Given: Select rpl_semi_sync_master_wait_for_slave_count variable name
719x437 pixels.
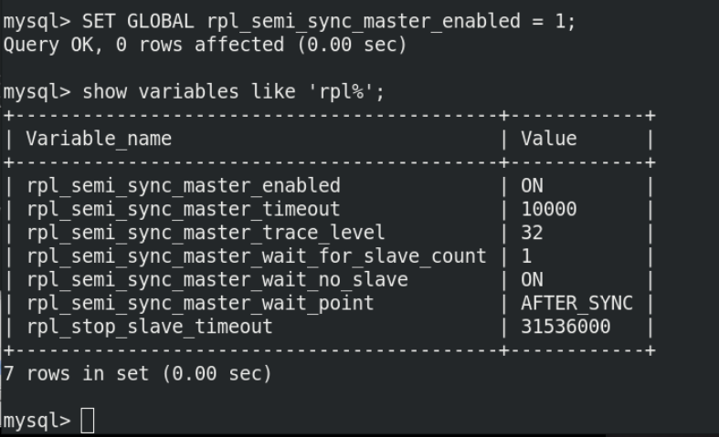Looking at the screenshot, I should tap(257, 256).
